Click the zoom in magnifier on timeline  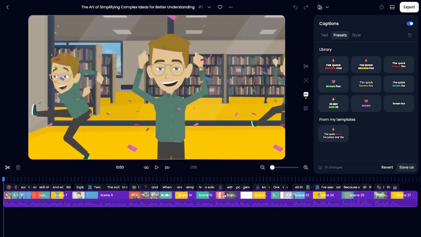click(306, 167)
